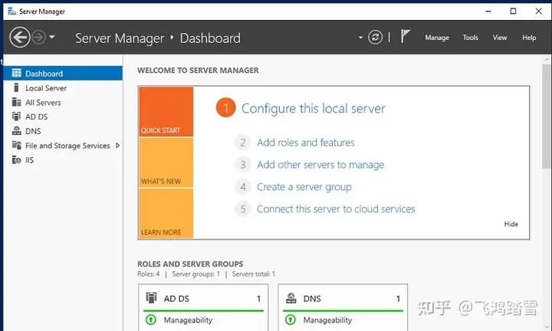Click the 'Server groups: 1' text

click(x=195, y=274)
